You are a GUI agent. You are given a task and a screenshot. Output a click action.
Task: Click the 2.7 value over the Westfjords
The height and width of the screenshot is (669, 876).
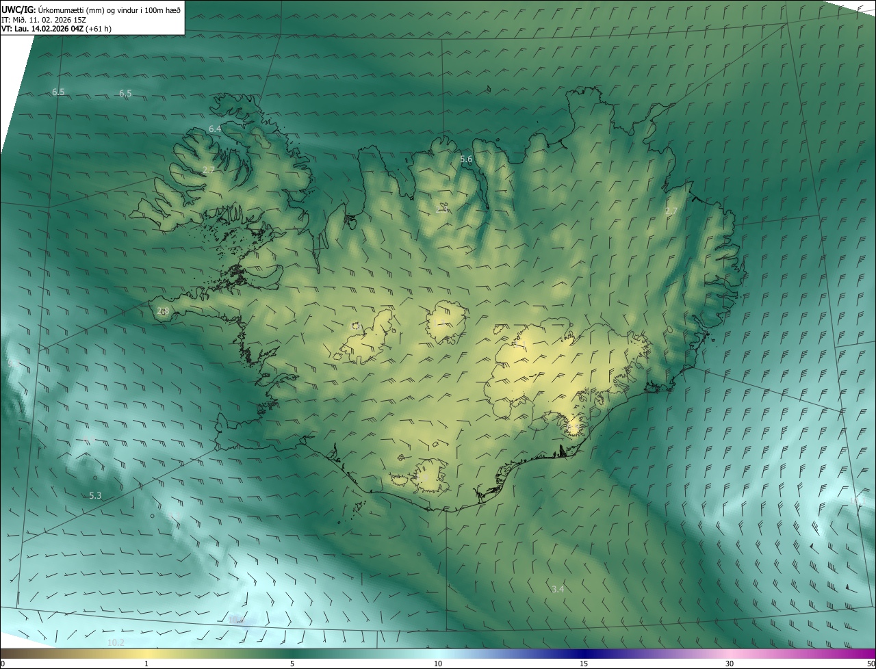[209, 170]
